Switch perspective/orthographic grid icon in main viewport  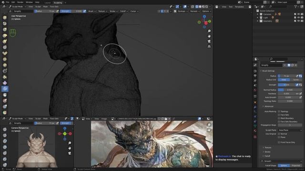tap(209, 47)
